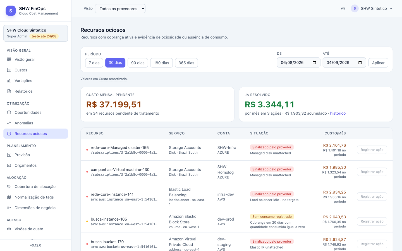The width and height of the screenshot is (402, 251).
Task: Open the Visão geral menu item
Action: pos(35,59)
